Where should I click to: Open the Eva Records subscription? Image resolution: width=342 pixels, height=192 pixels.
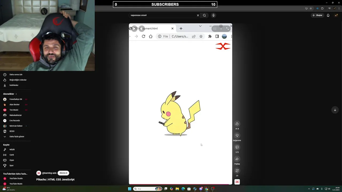pos(15,121)
